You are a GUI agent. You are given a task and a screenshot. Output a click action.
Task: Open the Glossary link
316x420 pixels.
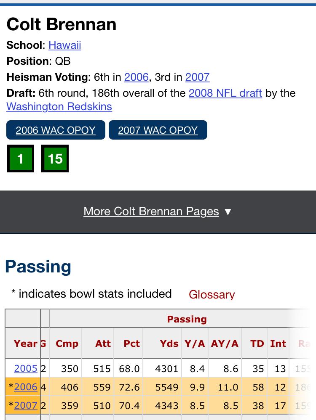212,294
